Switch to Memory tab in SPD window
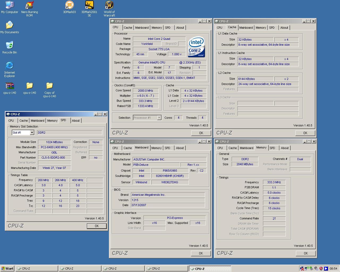Viewport: 340px width, 272px height. pos(52,121)
